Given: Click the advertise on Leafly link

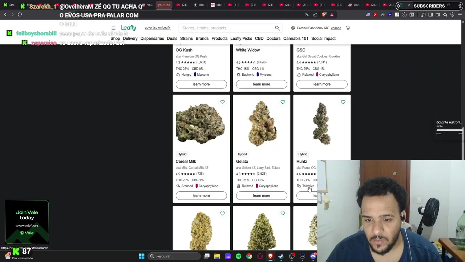Looking at the screenshot, I should (158, 28).
